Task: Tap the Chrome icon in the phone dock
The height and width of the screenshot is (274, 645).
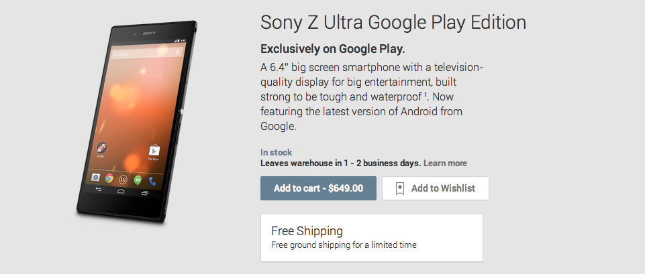Action: click(109, 178)
